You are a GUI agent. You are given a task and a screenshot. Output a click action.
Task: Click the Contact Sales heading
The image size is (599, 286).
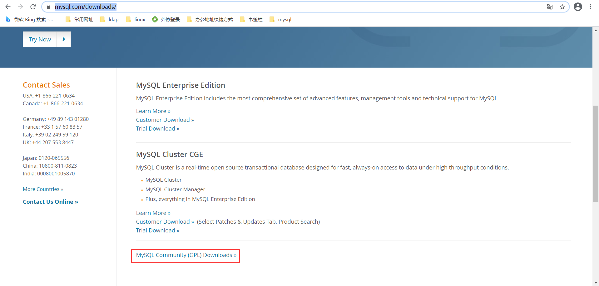click(46, 85)
